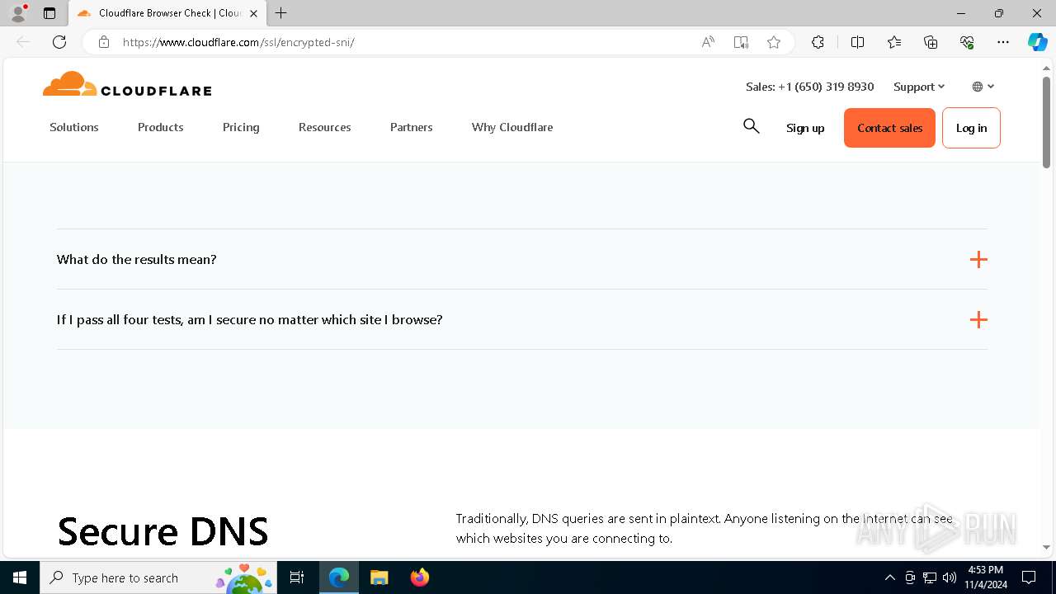Viewport: 1056px width, 594px height.
Task: Enter Immersive Reader from address bar
Action: click(741, 42)
